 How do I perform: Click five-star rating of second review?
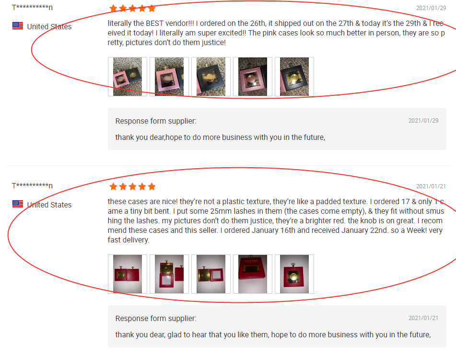pyautogui.click(x=132, y=186)
